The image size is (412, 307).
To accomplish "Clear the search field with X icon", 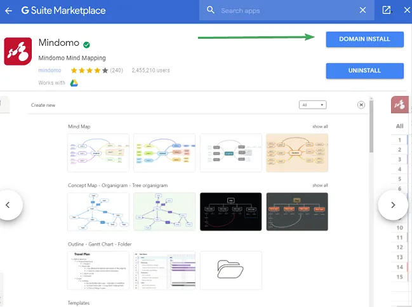I will (362, 11).
